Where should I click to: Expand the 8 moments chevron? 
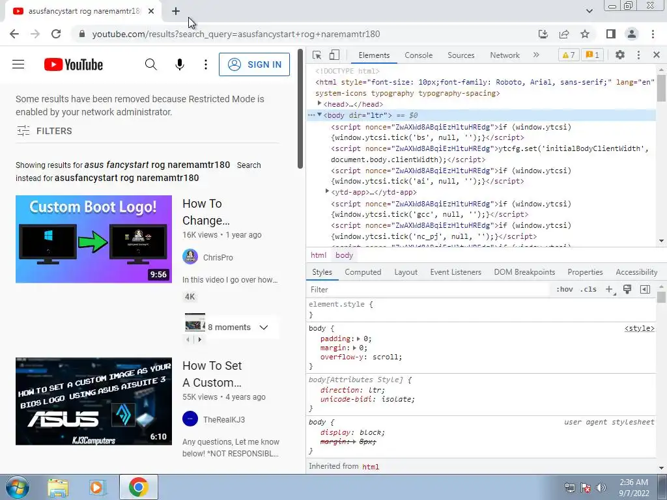[264, 327]
